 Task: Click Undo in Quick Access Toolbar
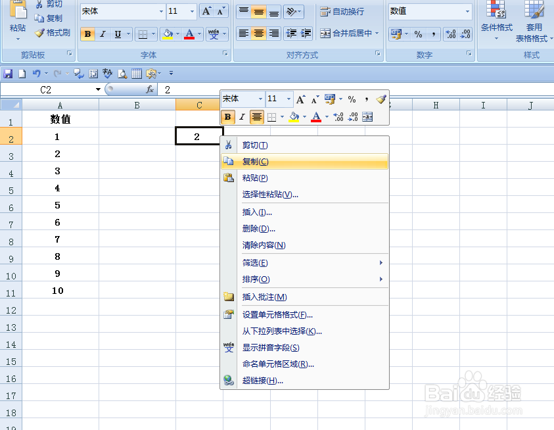click(36, 74)
